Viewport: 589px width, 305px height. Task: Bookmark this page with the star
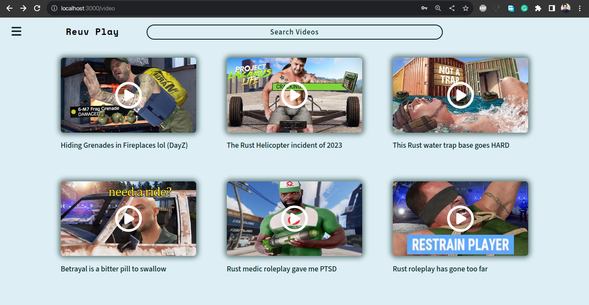point(466,8)
